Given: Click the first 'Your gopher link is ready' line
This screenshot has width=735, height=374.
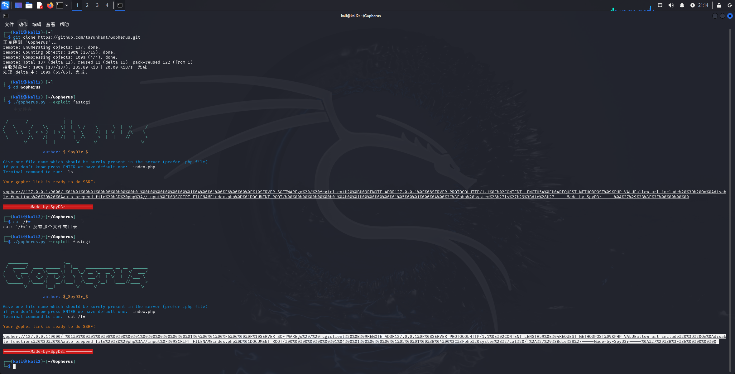Looking at the screenshot, I should (49, 182).
